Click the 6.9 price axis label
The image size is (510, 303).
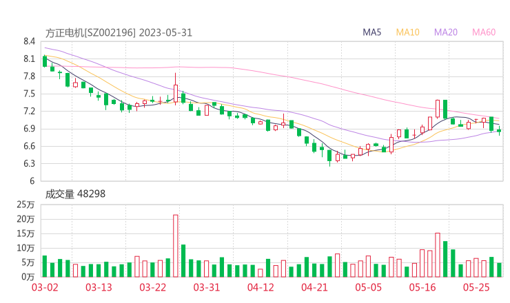click(29, 129)
